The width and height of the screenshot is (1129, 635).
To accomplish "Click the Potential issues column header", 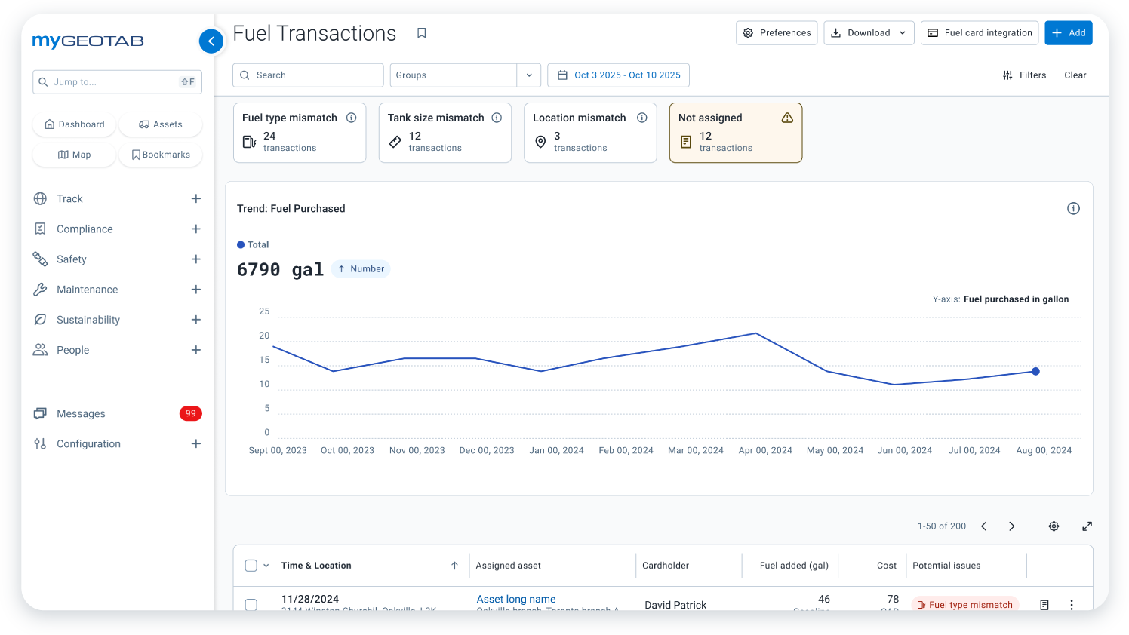I will (946, 566).
